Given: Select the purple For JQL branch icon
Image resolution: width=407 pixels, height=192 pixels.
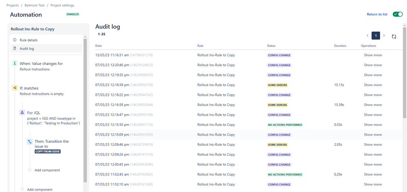Looking at the screenshot, I should 22,112.
